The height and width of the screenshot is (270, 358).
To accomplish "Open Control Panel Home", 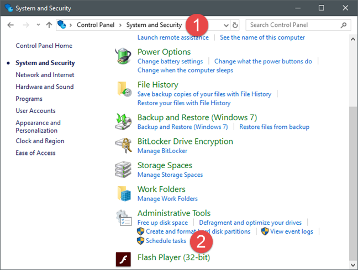I will point(44,46).
